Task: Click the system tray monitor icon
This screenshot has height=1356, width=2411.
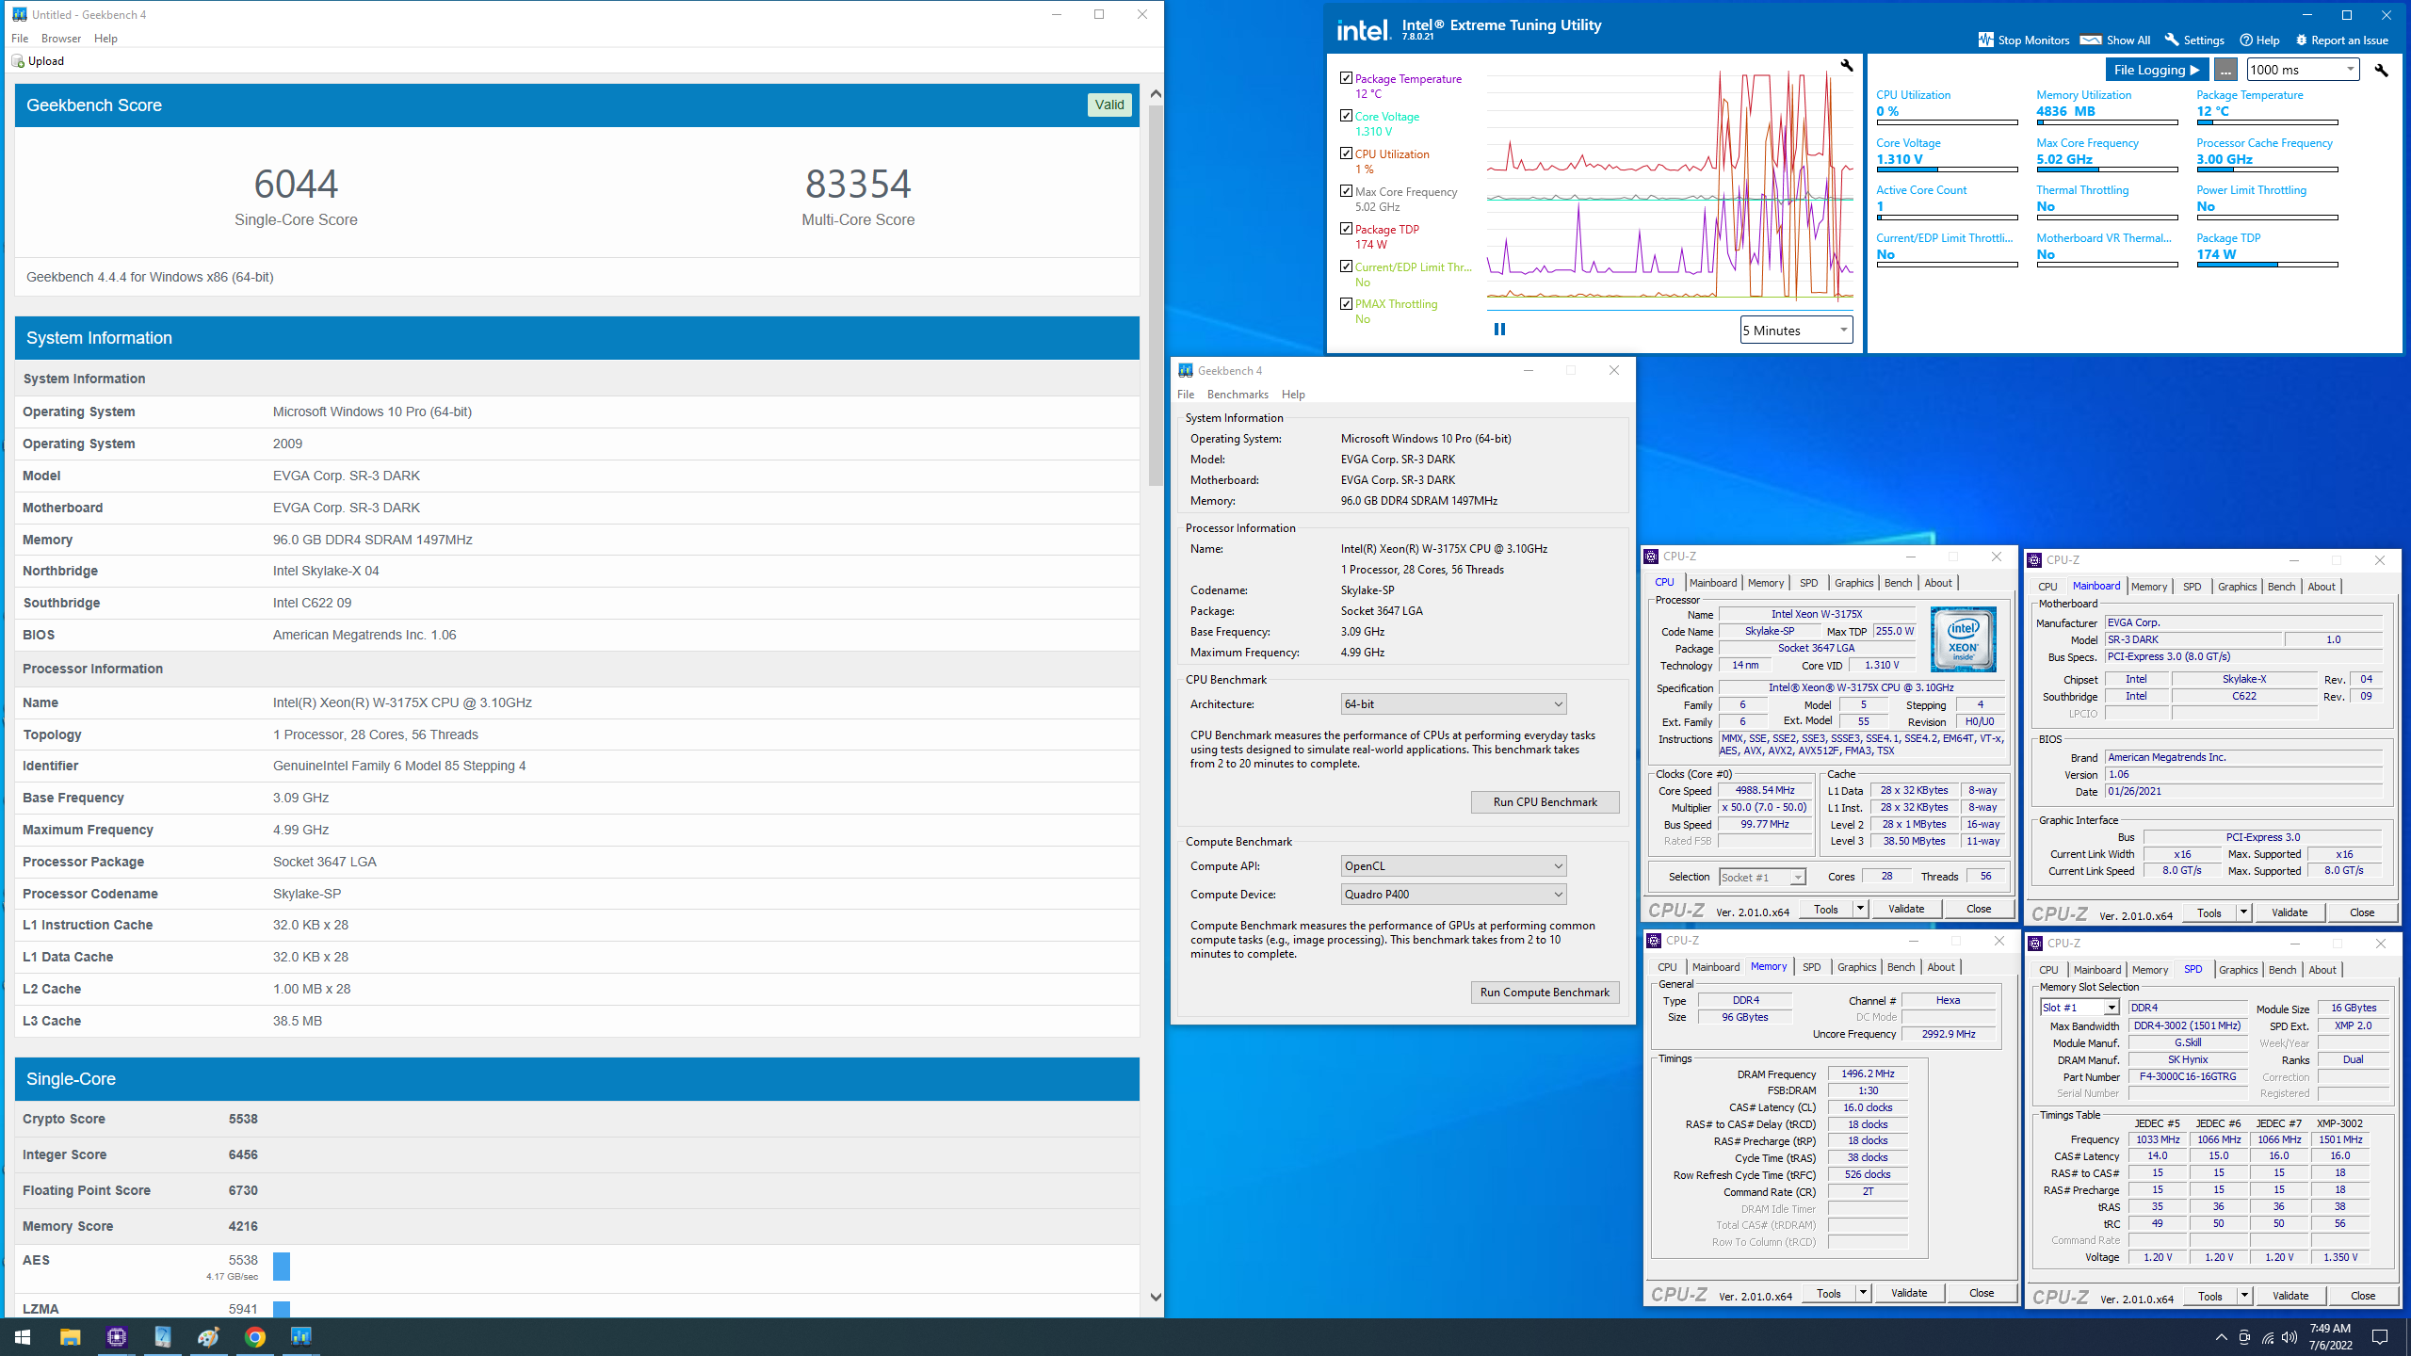Action: point(2244,1337)
